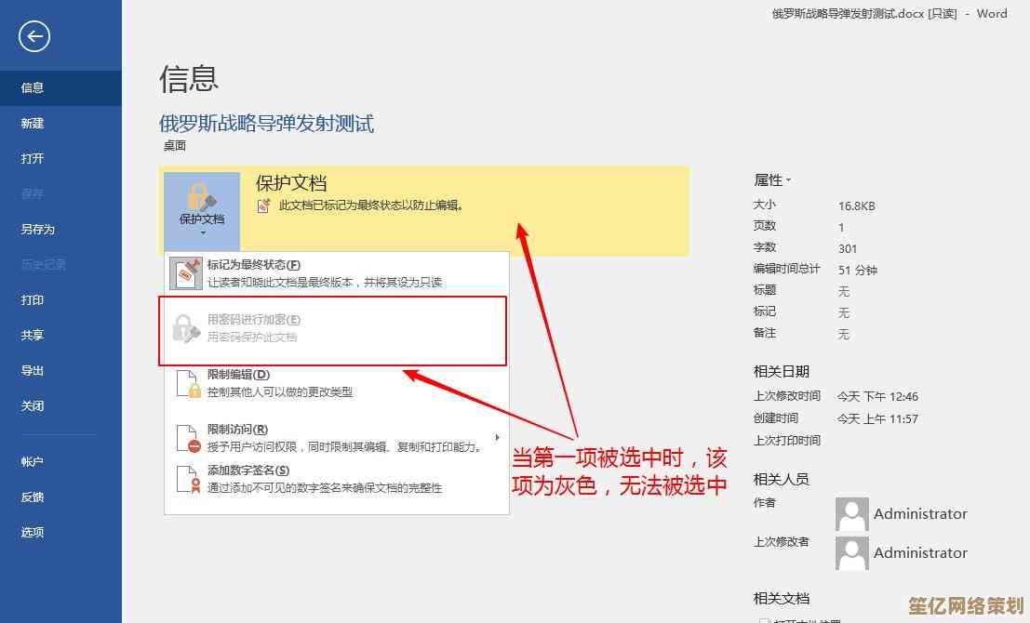
Task: Click the 备注 (Comments) property value field
Action: (x=844, y=334)
